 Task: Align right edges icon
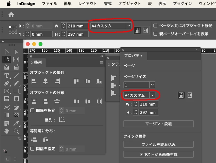(x=57, y=81)
